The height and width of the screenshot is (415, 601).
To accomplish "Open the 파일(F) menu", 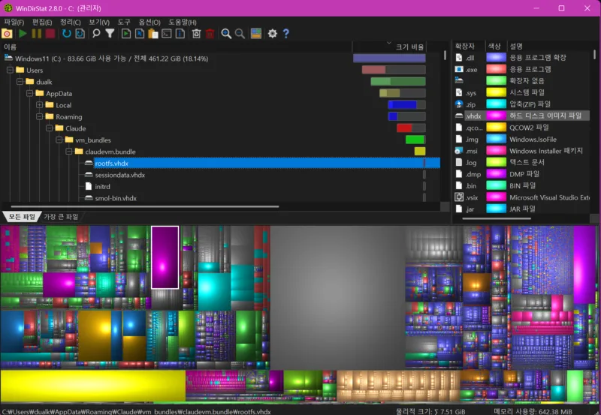I will pos(14,23).
